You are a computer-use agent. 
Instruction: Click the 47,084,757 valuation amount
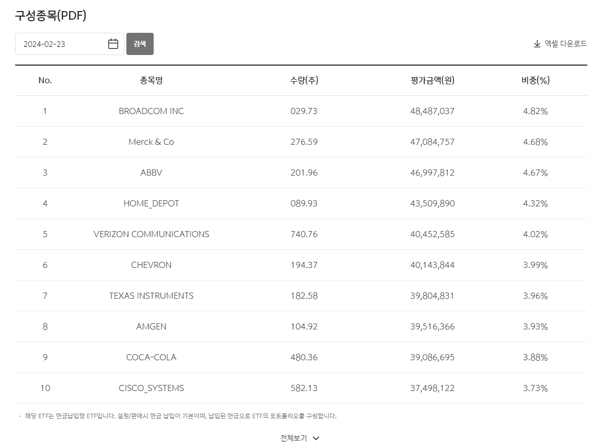click(x=433, y=142)
